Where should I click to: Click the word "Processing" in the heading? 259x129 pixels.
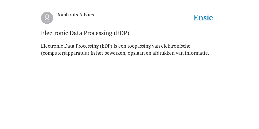[x=98, y=33]
